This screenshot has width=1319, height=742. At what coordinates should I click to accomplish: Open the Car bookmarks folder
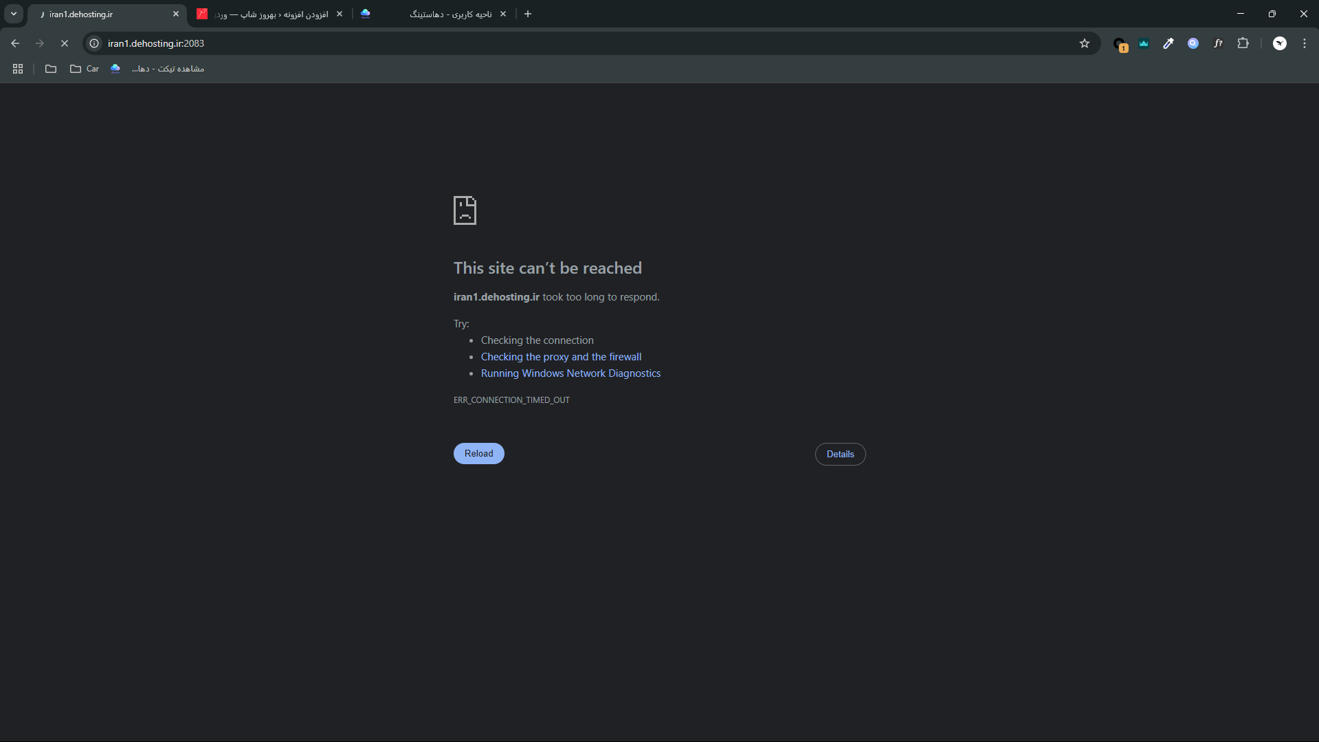click(85, 69)
